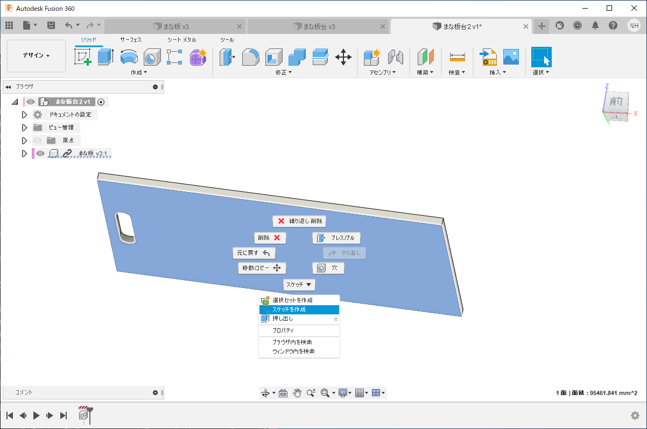Image resolution: width=647 pixels, height=429 pixels.
Task: Click the 繰り返し 削除 button
Action: (299, 221)
